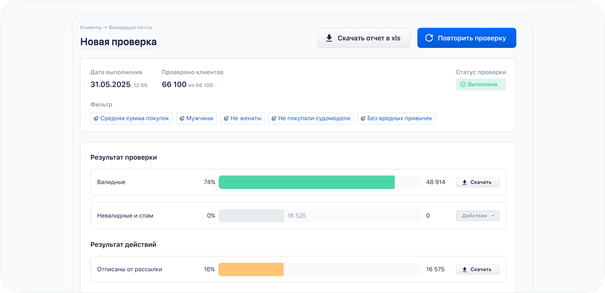This screenshot has width=605, height=293.
Task: Open the 'Не покупали судомодели' filter
Action: [x=311, y=118]
